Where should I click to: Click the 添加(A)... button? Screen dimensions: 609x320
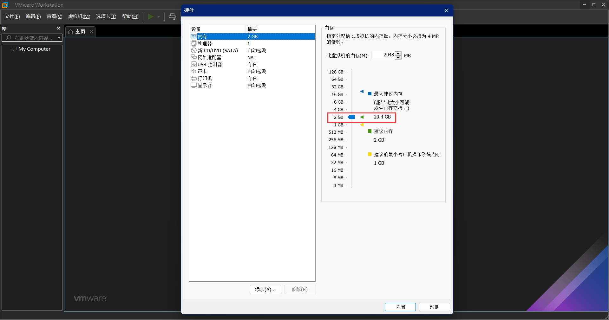pos(265,290)
